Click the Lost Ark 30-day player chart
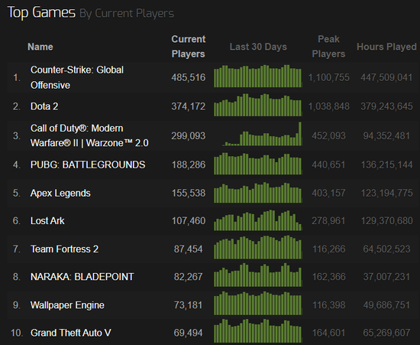The height and width of the screenshot is (345, 420). (x=257, y=220)
